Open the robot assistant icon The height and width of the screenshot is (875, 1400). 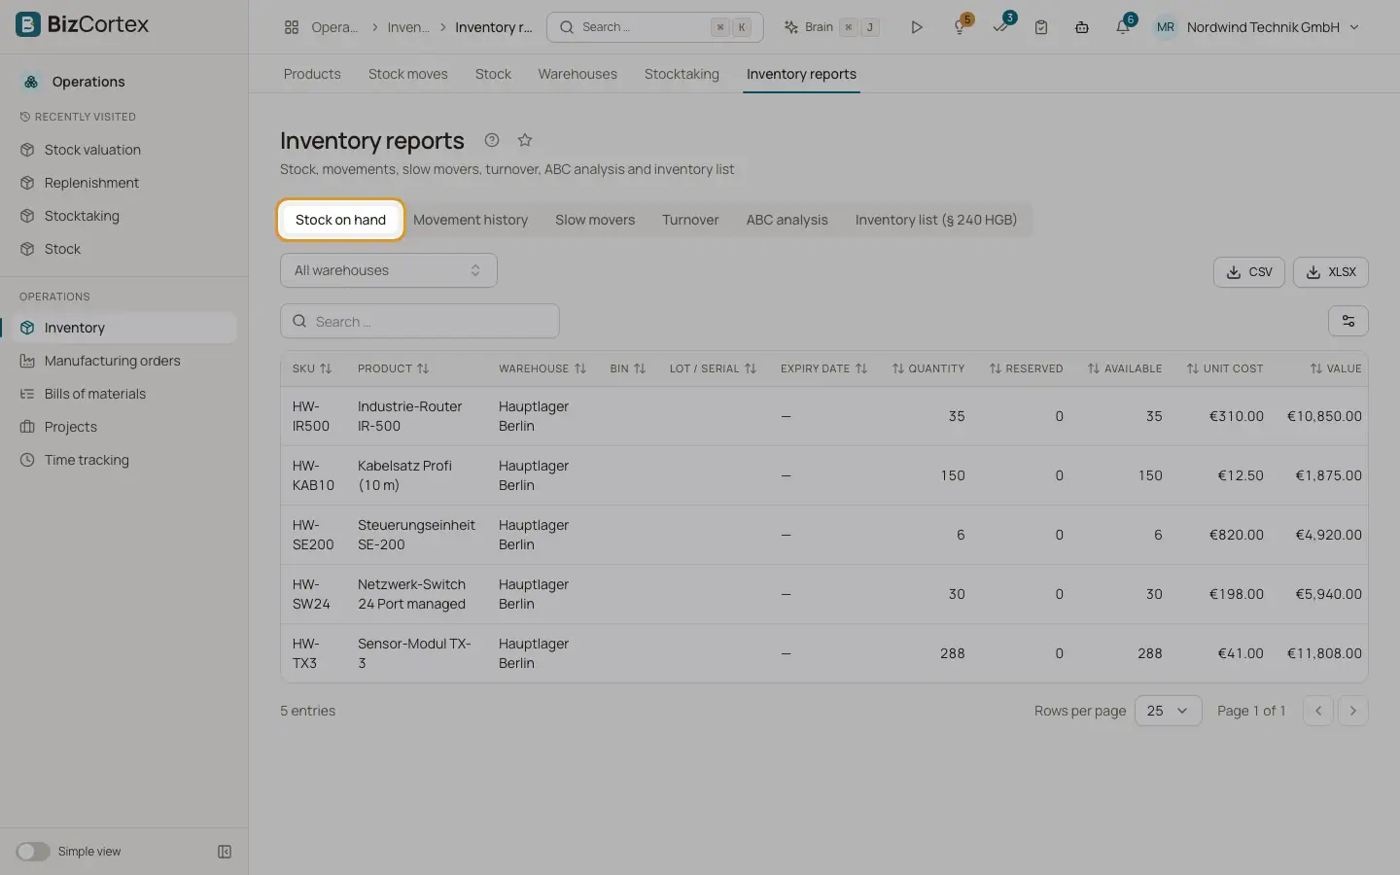(x=1082, y=27)
